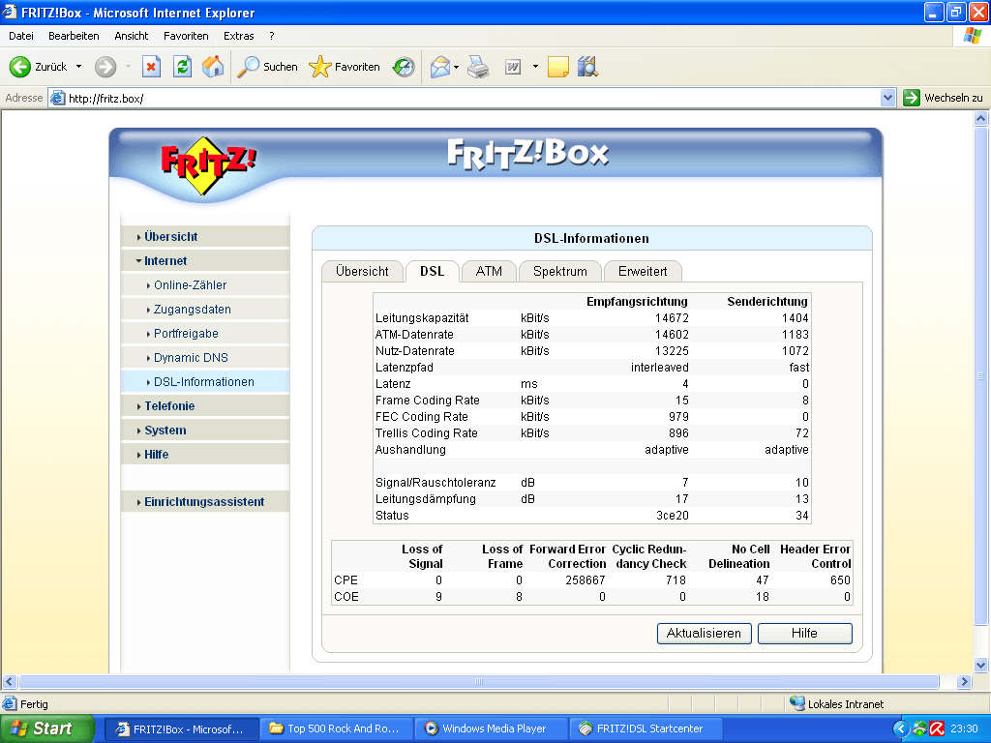Viewport: 991px width, 743px height.
Task: Print the page with printer icon
Action: (x=478, y=67)
